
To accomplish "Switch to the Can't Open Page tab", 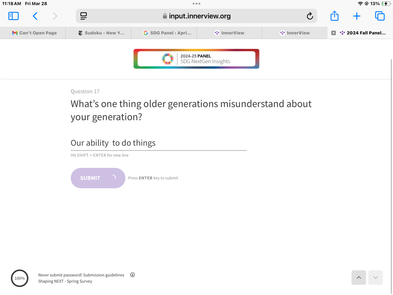I will tap(34, 33).
